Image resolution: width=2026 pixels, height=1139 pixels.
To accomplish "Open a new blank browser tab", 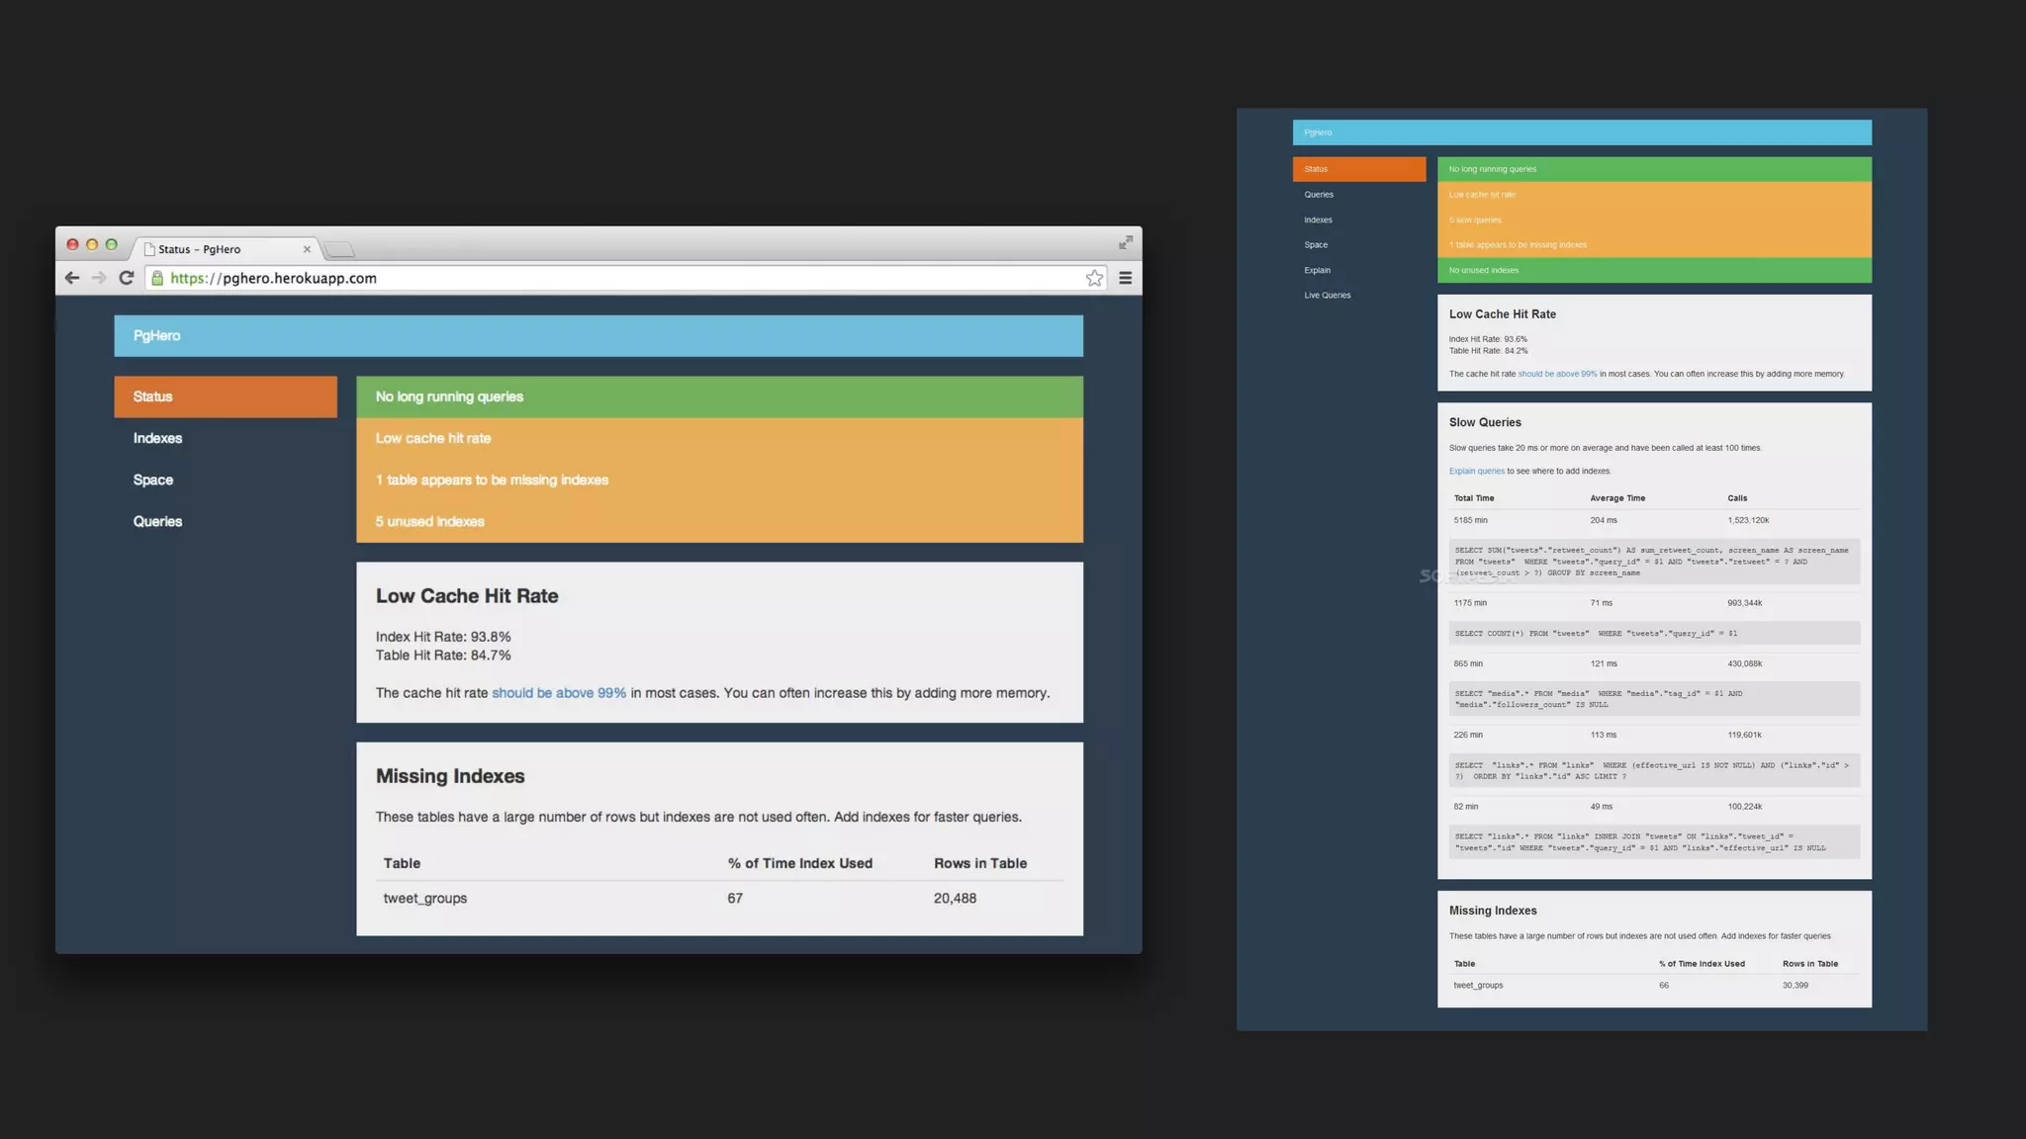I will [339, 249].
